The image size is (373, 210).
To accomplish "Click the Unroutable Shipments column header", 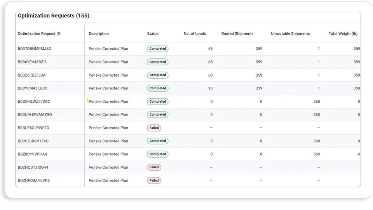I will [290, 34].
